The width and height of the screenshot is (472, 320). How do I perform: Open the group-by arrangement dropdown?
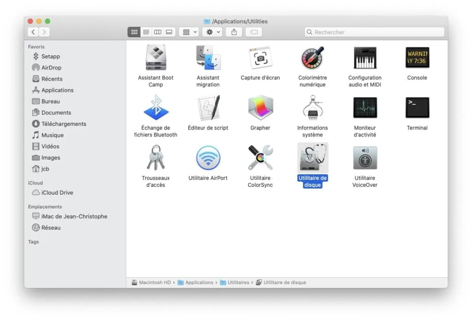pos(189,32)
